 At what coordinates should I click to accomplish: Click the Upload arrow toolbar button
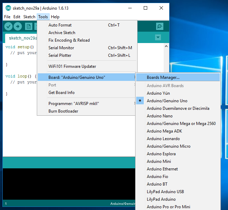[x=18, y=27]
